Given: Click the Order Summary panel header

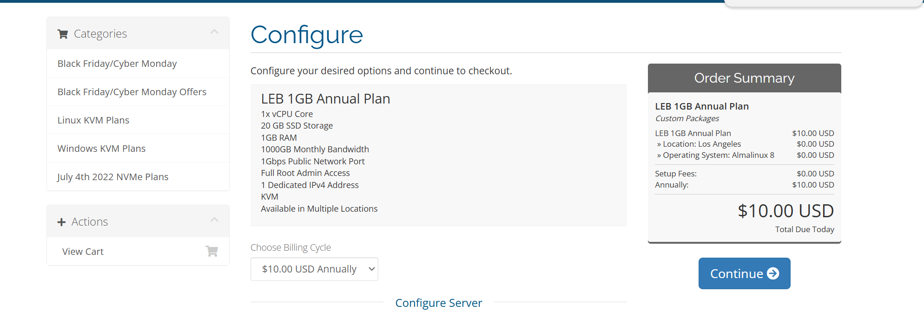Looking at the screenshot, I should (744, 78).
